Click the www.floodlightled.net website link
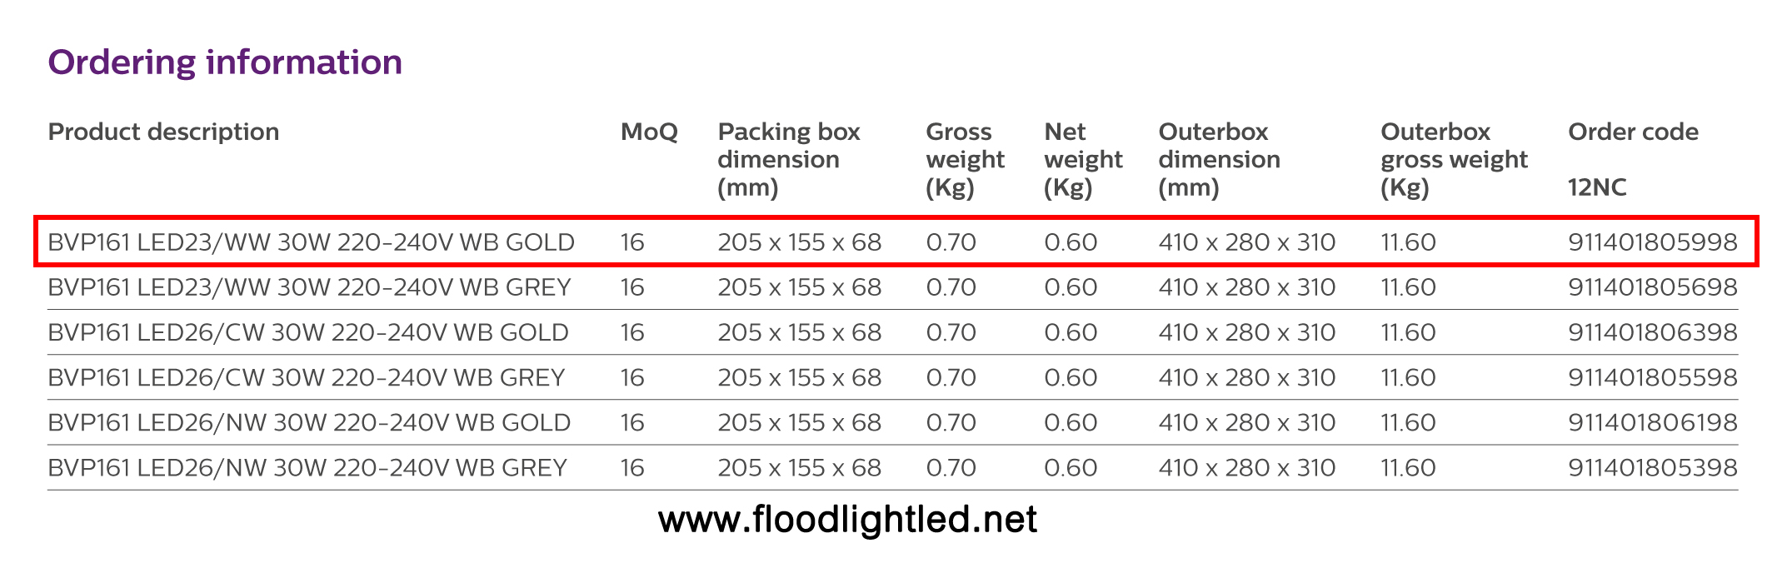 [x=847, y=520]
